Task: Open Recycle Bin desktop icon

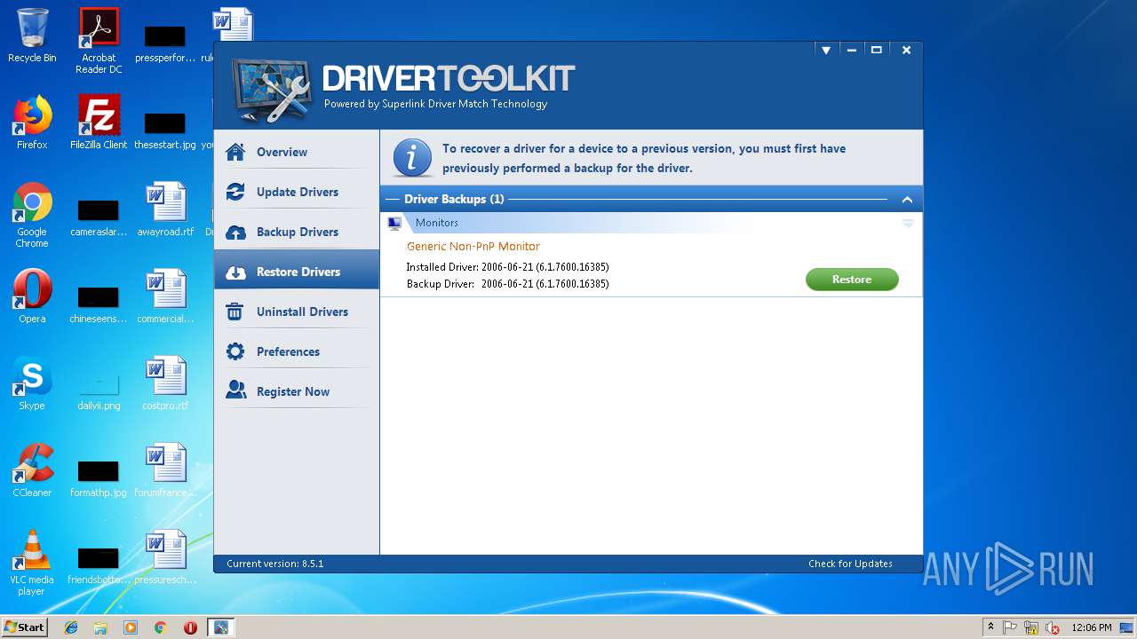Action: tap(32, 35)
